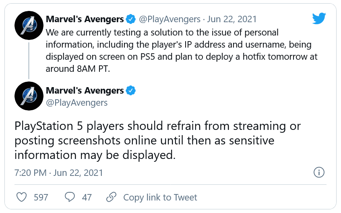
Task: Click the PlayStation 5 players tweet text
Action: (x=157, y=140)
